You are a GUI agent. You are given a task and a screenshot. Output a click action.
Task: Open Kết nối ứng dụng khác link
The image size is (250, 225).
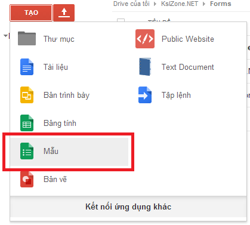point(128,206)
